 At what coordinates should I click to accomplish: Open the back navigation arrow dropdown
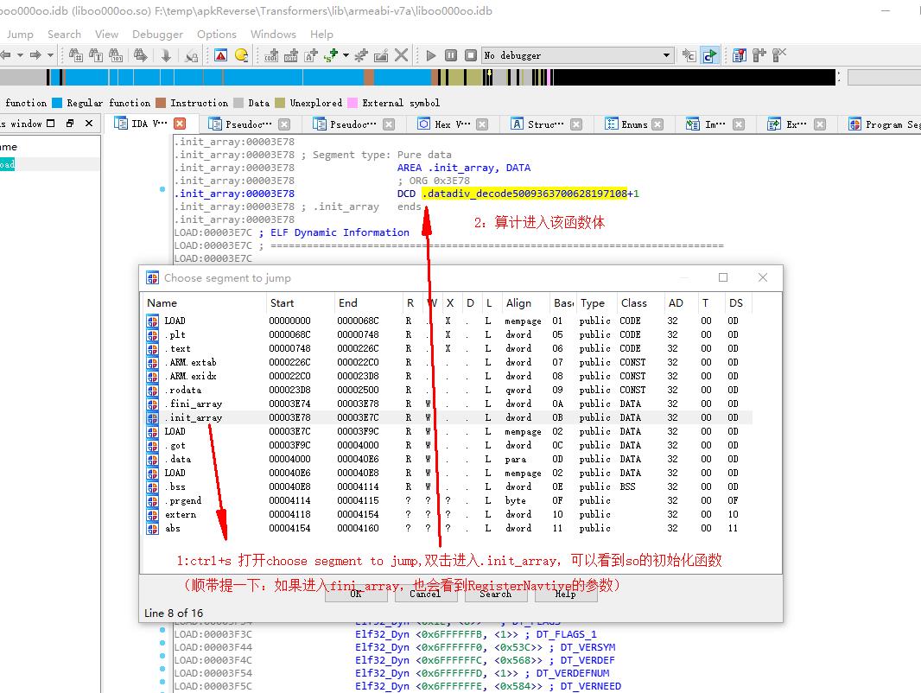coord(20,54)
